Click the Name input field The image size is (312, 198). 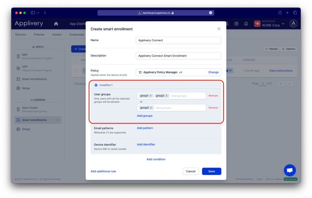click(179, 40)
